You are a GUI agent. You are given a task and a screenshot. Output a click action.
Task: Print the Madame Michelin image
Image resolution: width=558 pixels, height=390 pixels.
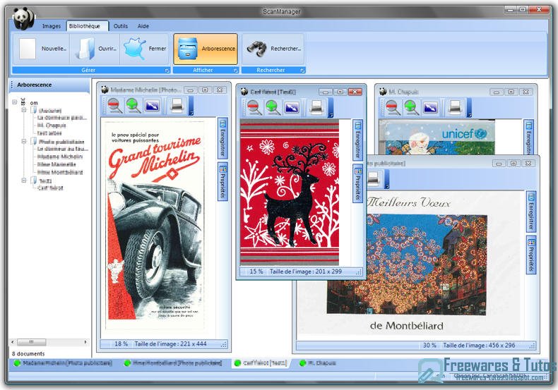coord(177,106)
